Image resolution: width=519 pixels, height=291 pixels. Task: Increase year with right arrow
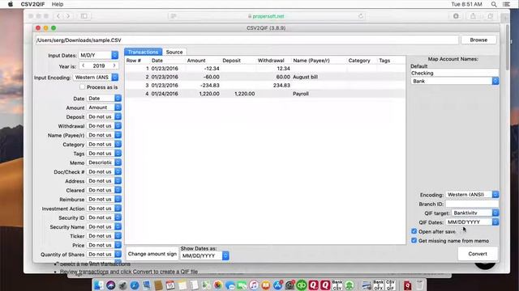pos(114,65)
